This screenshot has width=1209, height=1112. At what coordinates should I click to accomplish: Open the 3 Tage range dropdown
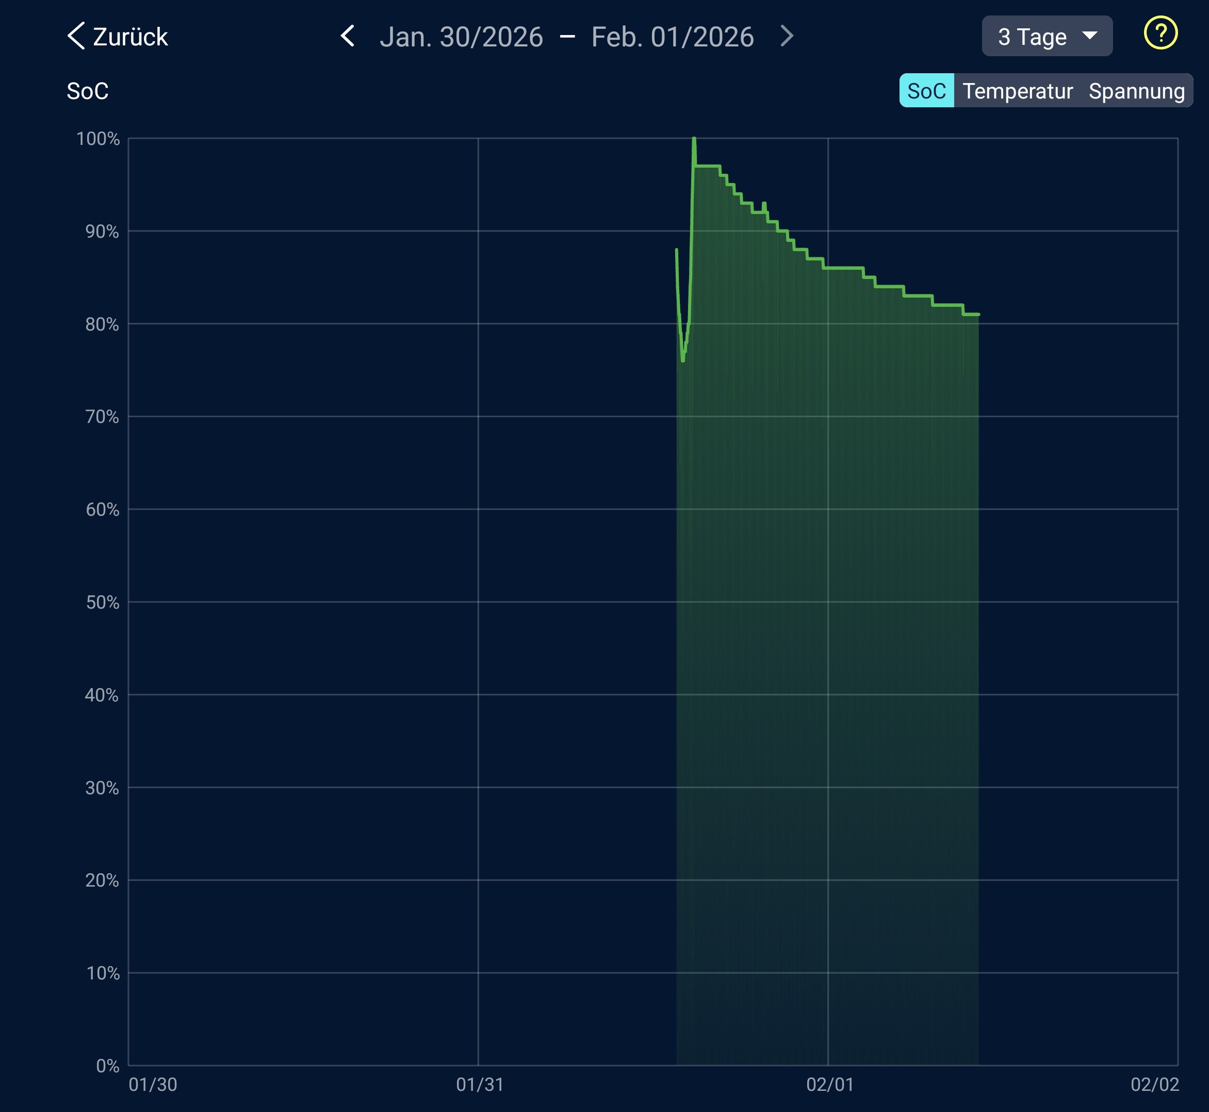(1046, 36)
